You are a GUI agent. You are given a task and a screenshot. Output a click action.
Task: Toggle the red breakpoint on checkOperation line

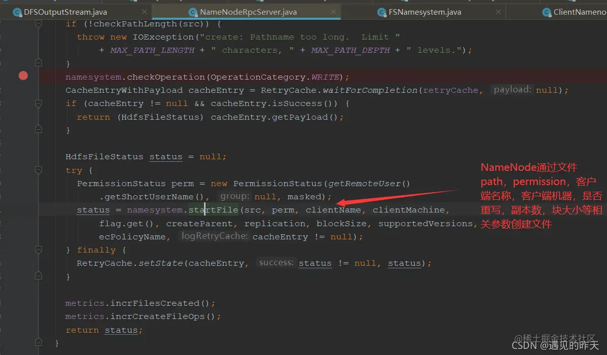coord(23,76)
